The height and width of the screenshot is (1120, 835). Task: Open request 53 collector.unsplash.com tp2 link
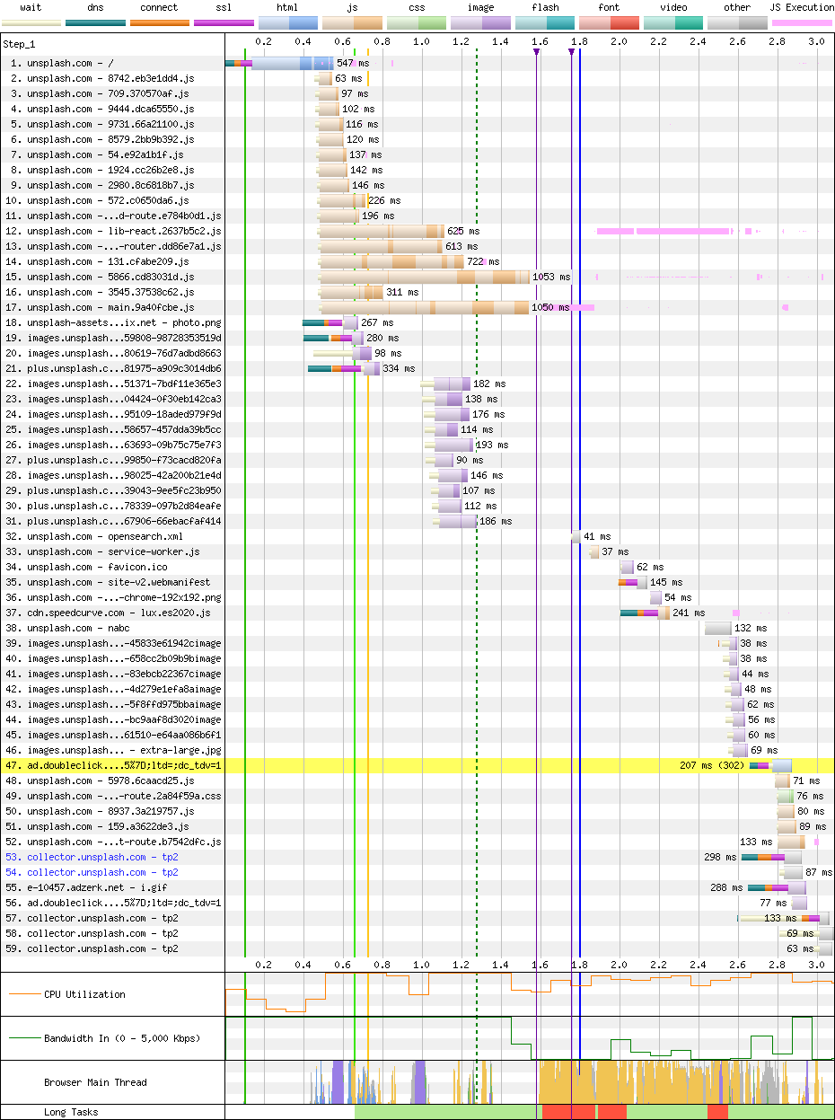(x=102, y=858)
